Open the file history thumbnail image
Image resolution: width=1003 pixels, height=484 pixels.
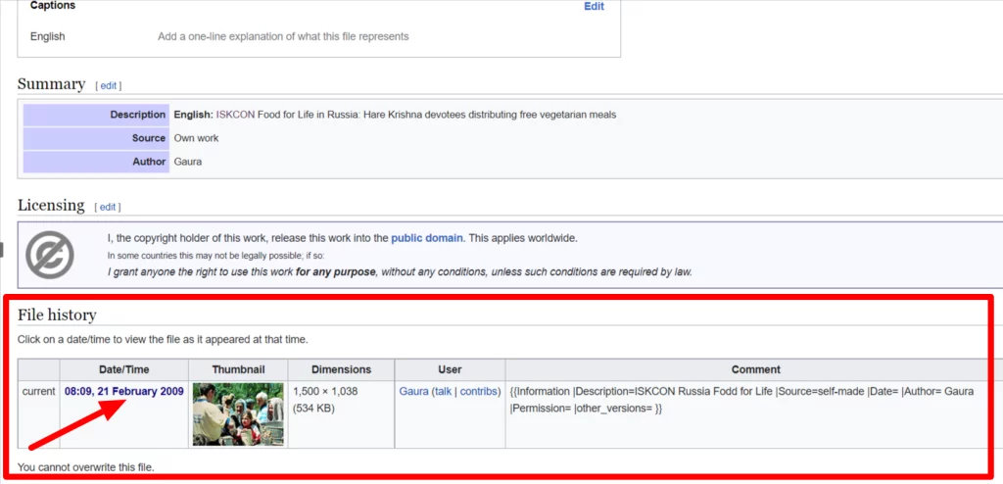tap(238, 413)
